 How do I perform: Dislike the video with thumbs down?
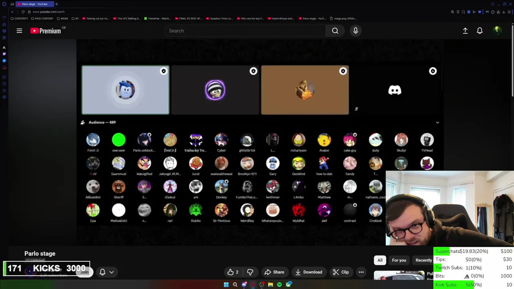(x=250, y=272)
